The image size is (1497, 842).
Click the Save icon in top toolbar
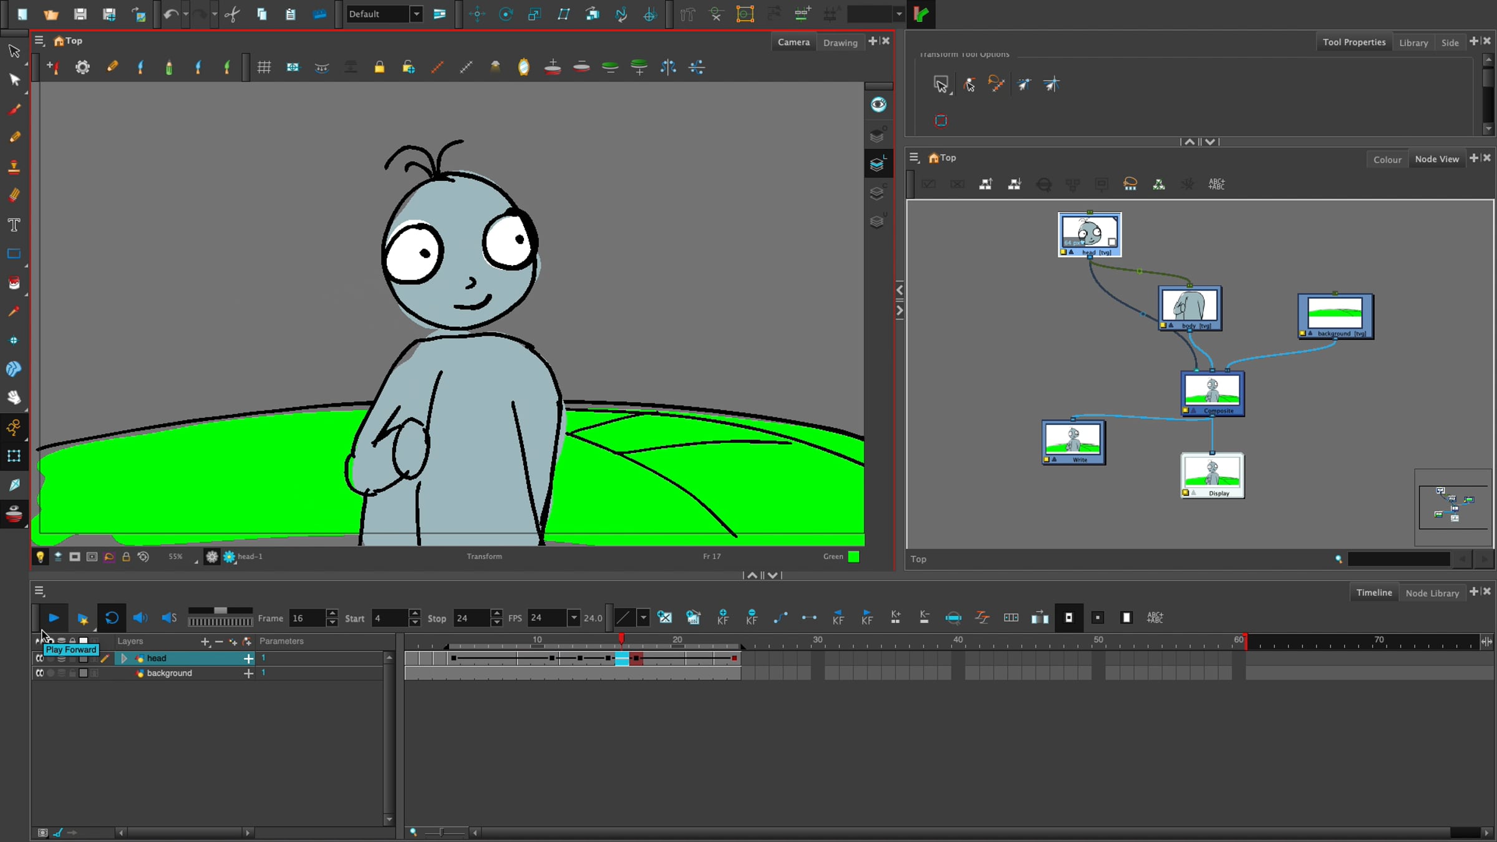[80, 14]
